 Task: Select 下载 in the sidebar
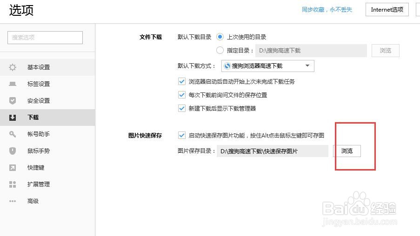pos(47,118)
